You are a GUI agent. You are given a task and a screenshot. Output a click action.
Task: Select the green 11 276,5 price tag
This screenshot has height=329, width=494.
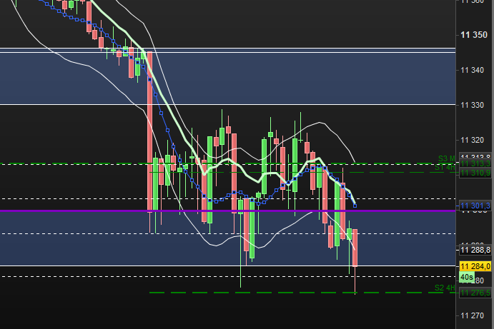(x=475, y=293)
